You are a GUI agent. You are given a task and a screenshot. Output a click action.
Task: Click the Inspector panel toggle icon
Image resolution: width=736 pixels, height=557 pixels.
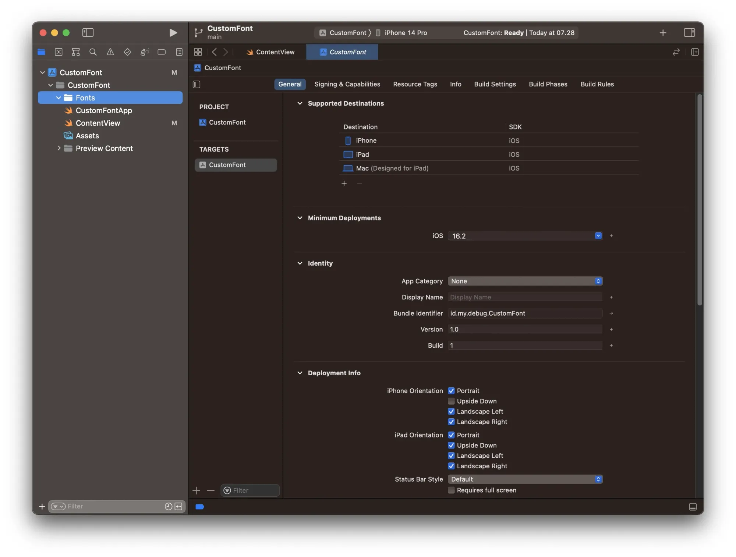[690, 32]
